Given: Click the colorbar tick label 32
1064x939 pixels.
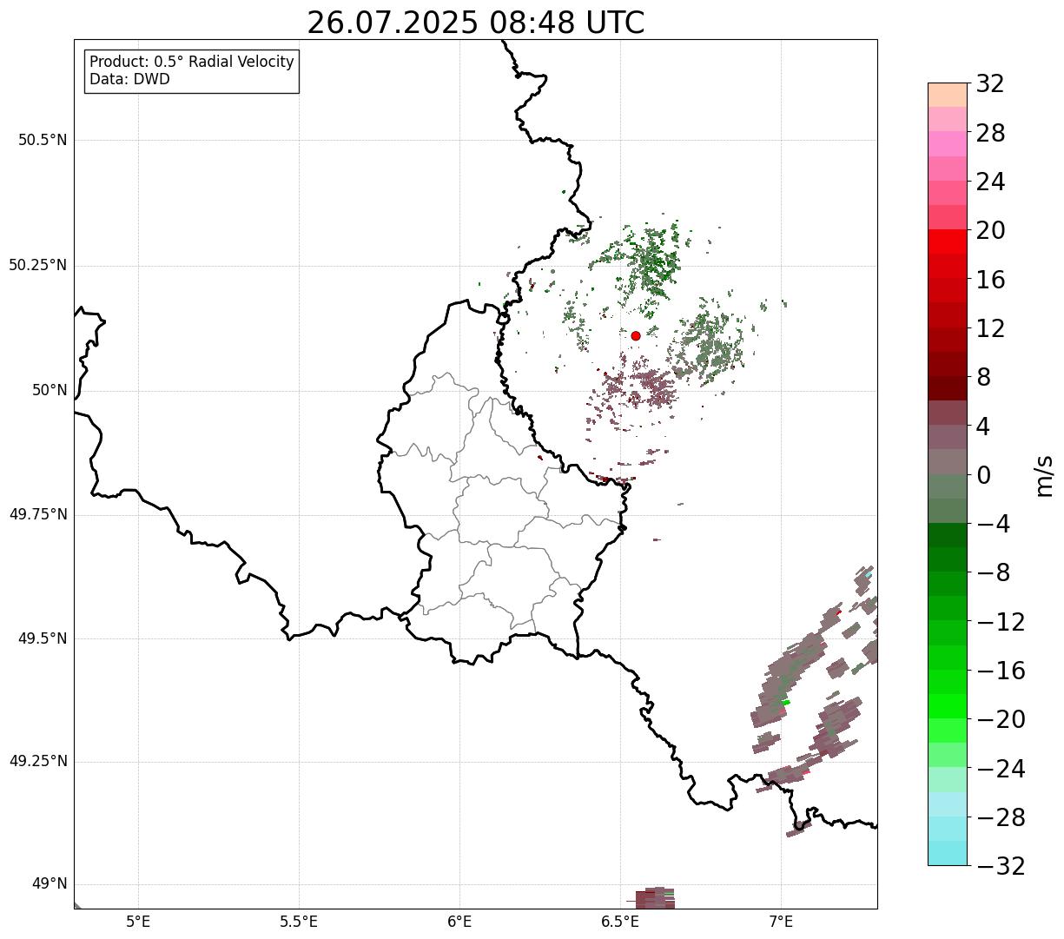Looking at the screenshot, I should (990, 84).
